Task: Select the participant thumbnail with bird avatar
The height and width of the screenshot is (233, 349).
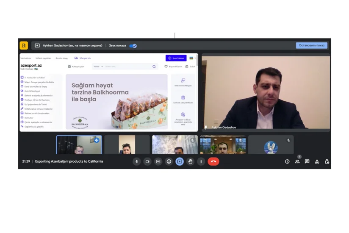Action: click(271, 144)
